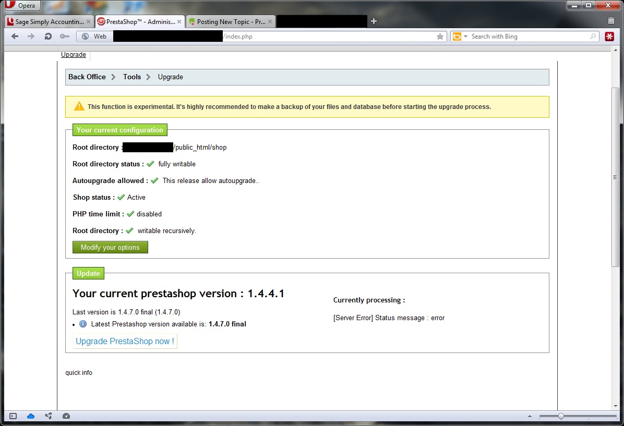This screenshot has height=426, width=624.
Task: Click the blue info icon beside Latest version
Action: [83, 324]
